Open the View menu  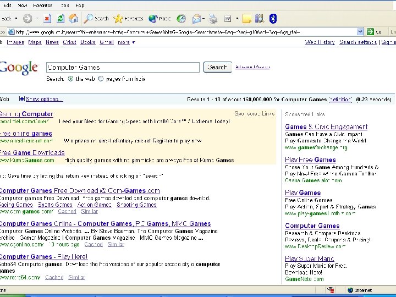(x=22, y=5)
